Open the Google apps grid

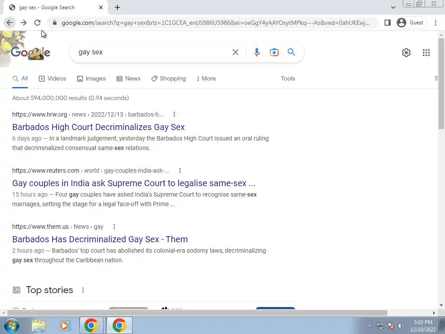(426, 53)
